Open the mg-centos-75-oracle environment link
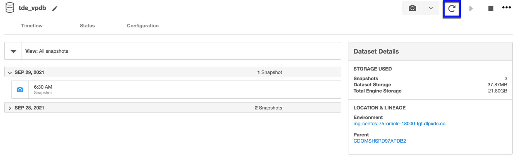This screenshot has height=158, width=517. [399, 124]
